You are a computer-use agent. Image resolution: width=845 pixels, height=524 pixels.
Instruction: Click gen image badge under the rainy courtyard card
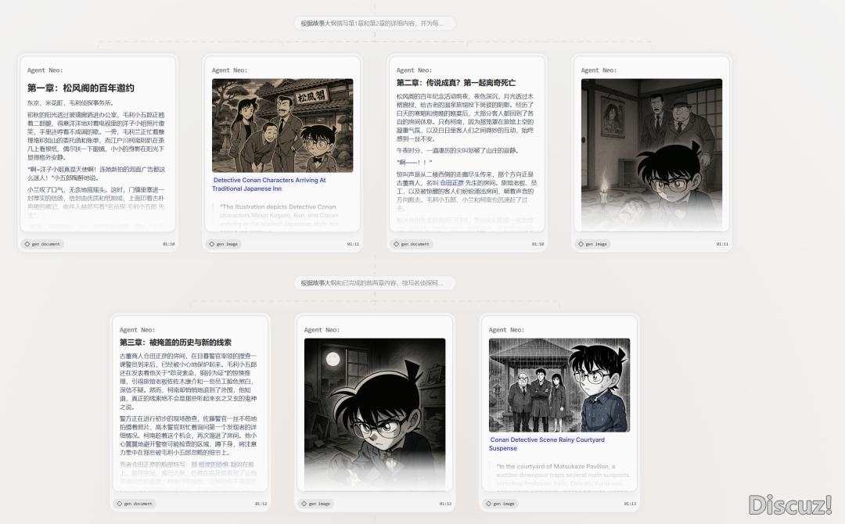(503, 504)
